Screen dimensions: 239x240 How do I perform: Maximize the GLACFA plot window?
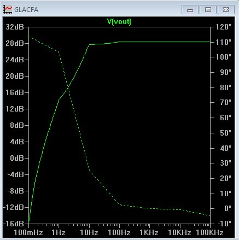coord(208,10)
